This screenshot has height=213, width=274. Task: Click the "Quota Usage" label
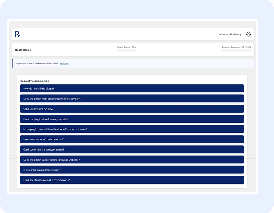click(x=23, y=50)
